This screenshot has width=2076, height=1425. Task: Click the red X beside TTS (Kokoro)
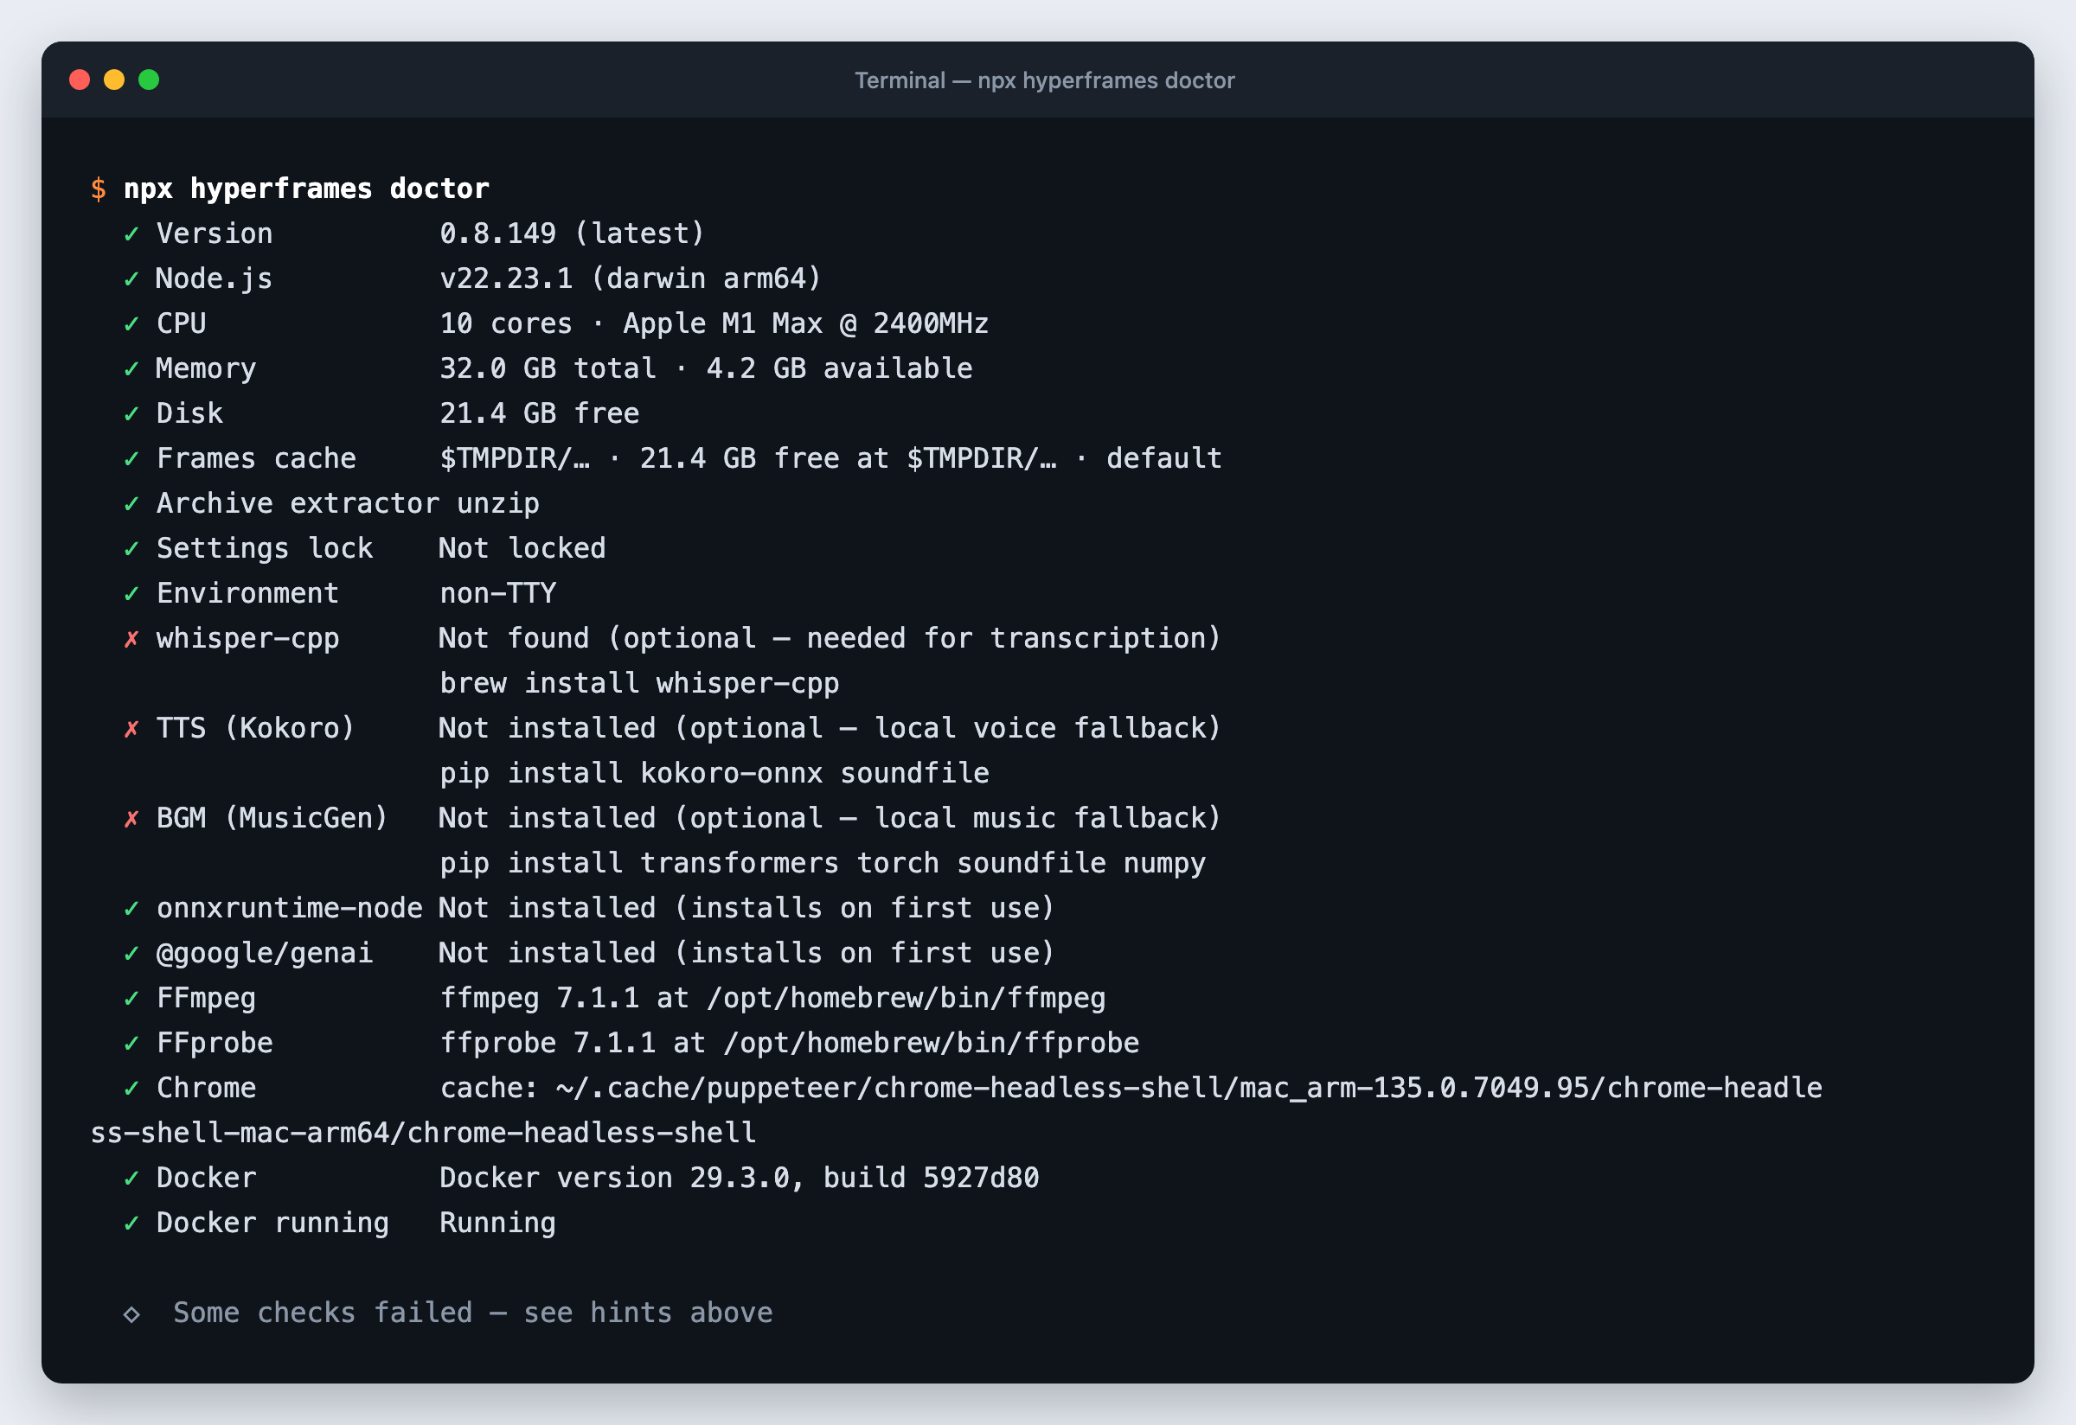click(x=131, y=730)
